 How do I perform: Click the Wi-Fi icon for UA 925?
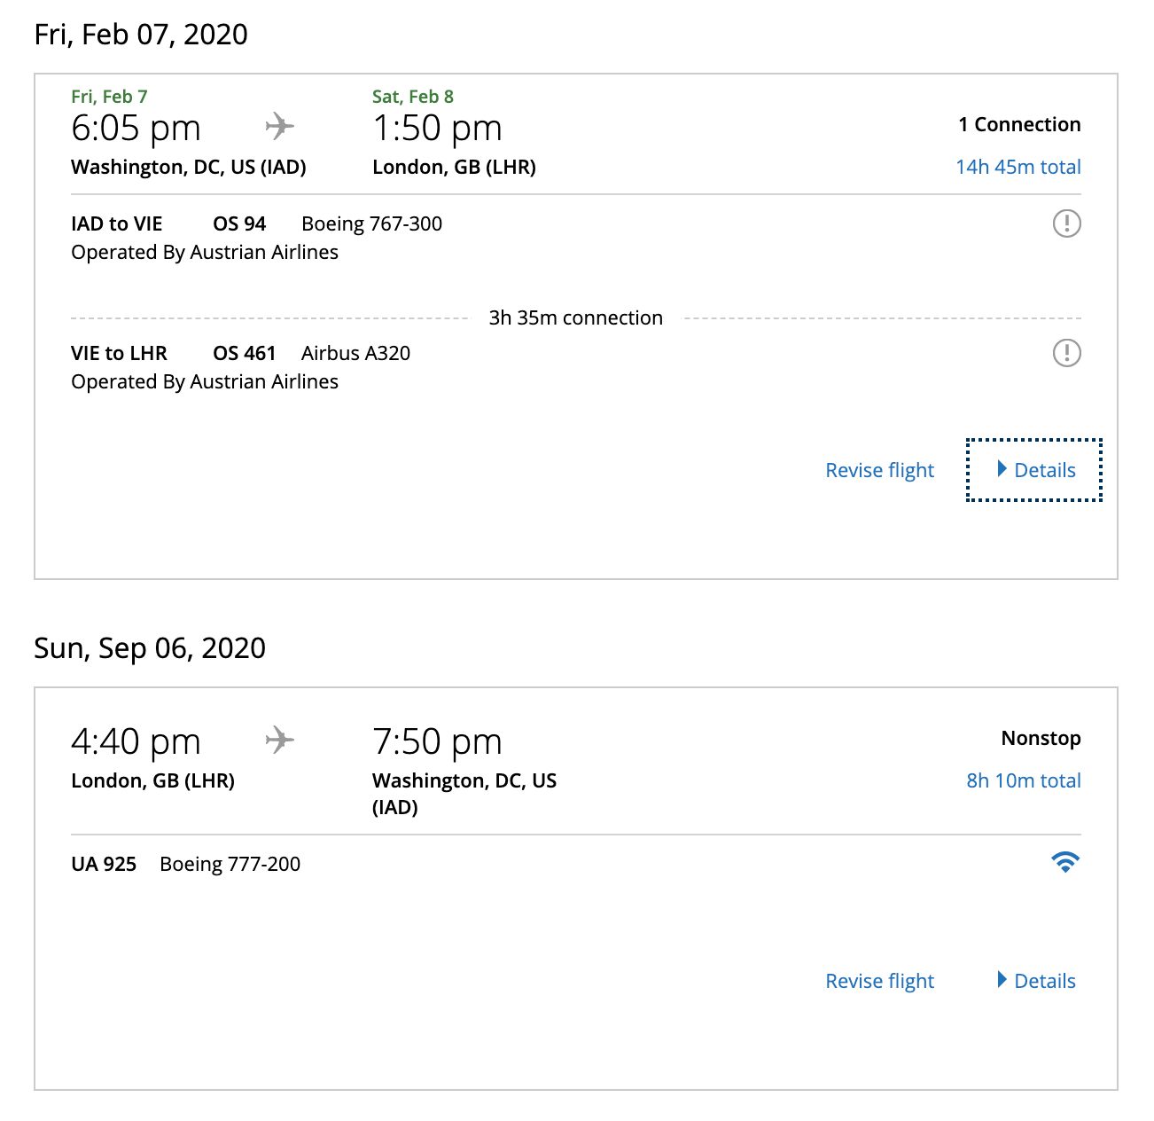click(1064, 862)
